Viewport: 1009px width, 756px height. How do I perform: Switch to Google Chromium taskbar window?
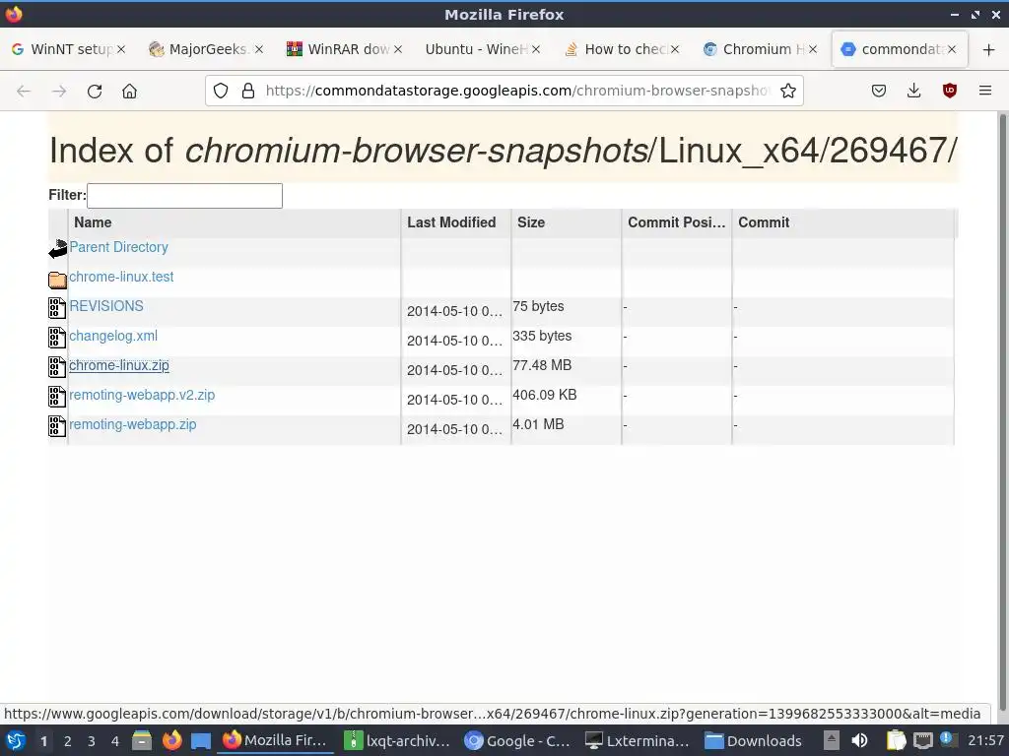pos(518,740)
